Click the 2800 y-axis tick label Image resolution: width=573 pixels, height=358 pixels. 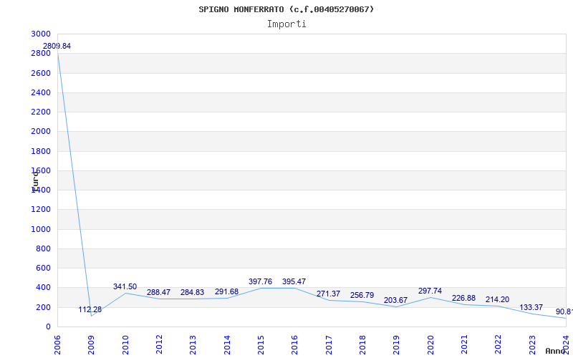[x=41, y=53]
